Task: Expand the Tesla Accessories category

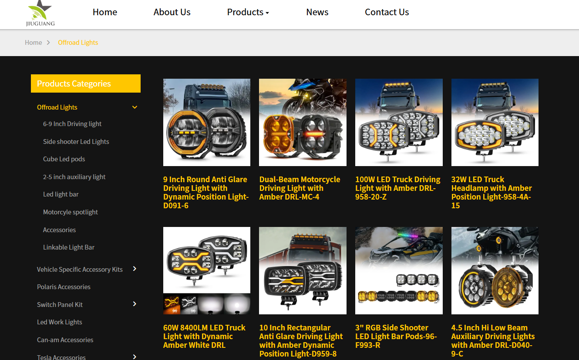Action: tap(135, 356)
